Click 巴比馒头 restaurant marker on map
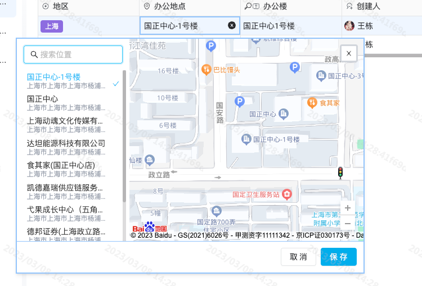 pos(206,70)
